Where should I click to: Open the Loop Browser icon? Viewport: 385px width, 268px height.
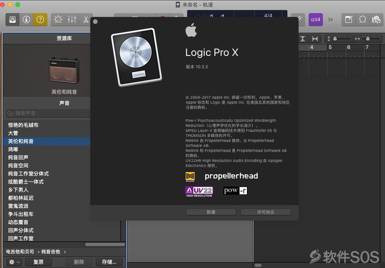point(362,19)
